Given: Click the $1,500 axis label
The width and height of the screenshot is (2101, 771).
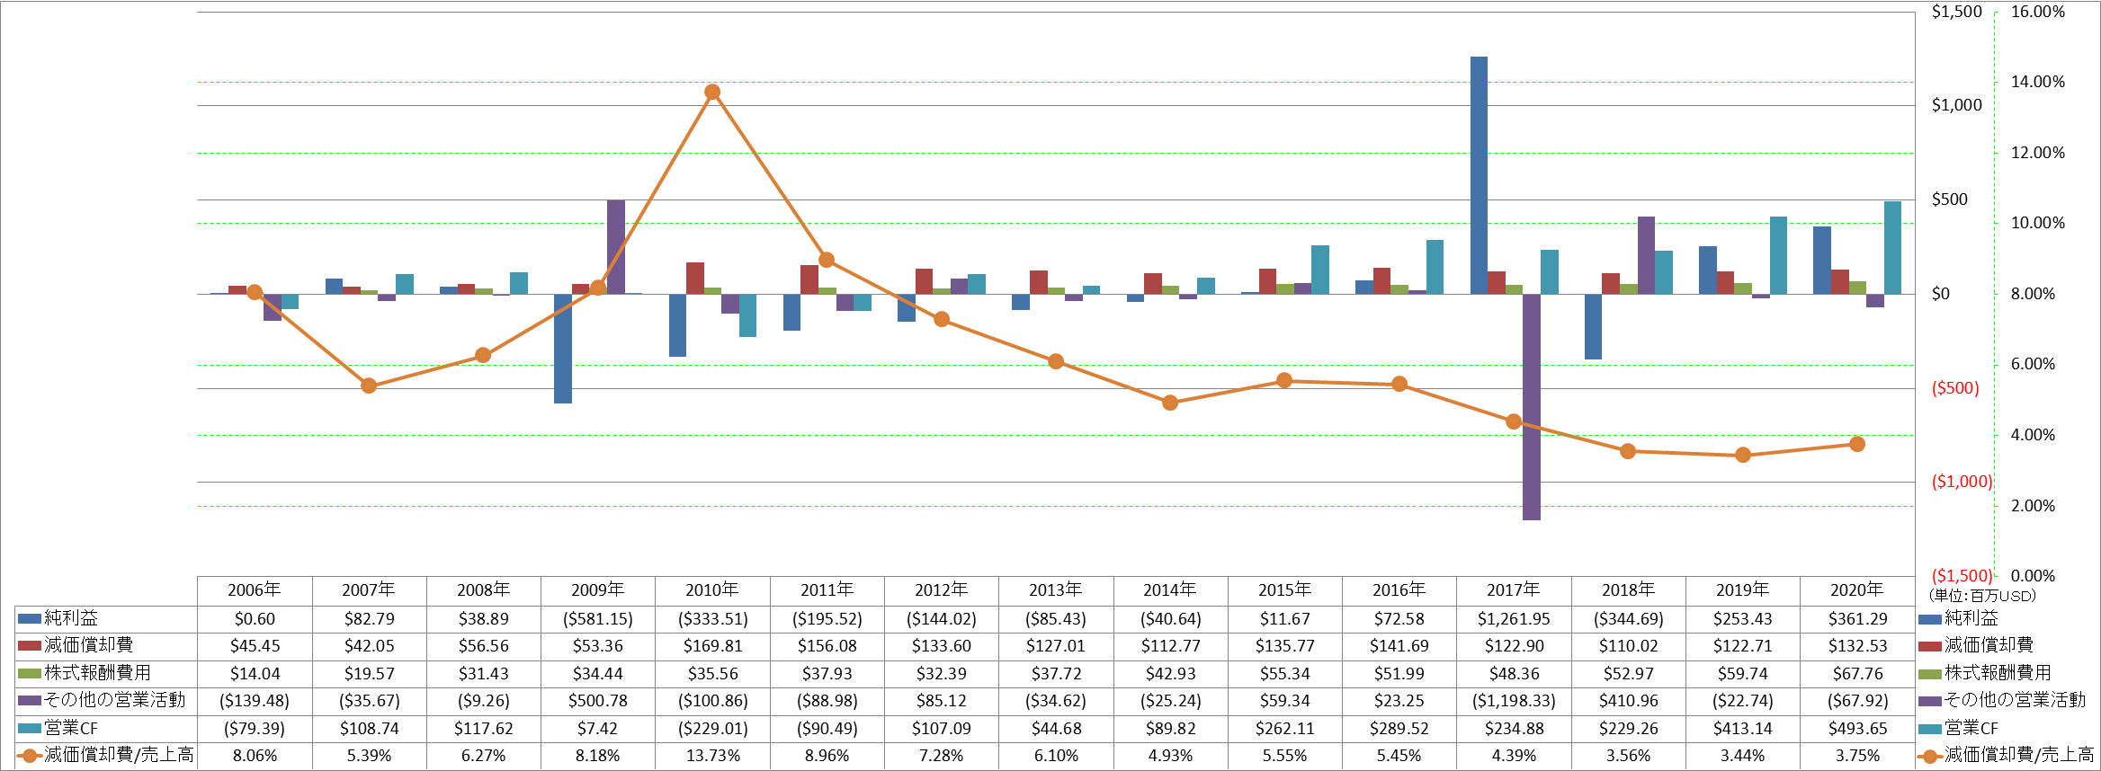Looking at the screenshot, I should [1956, 12].
